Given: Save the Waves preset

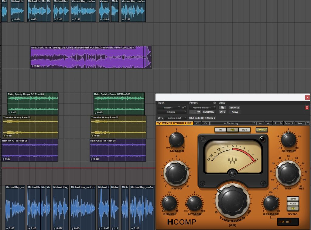Looking at the screenshot, I should pyautogui.click(x=300, y=123).
